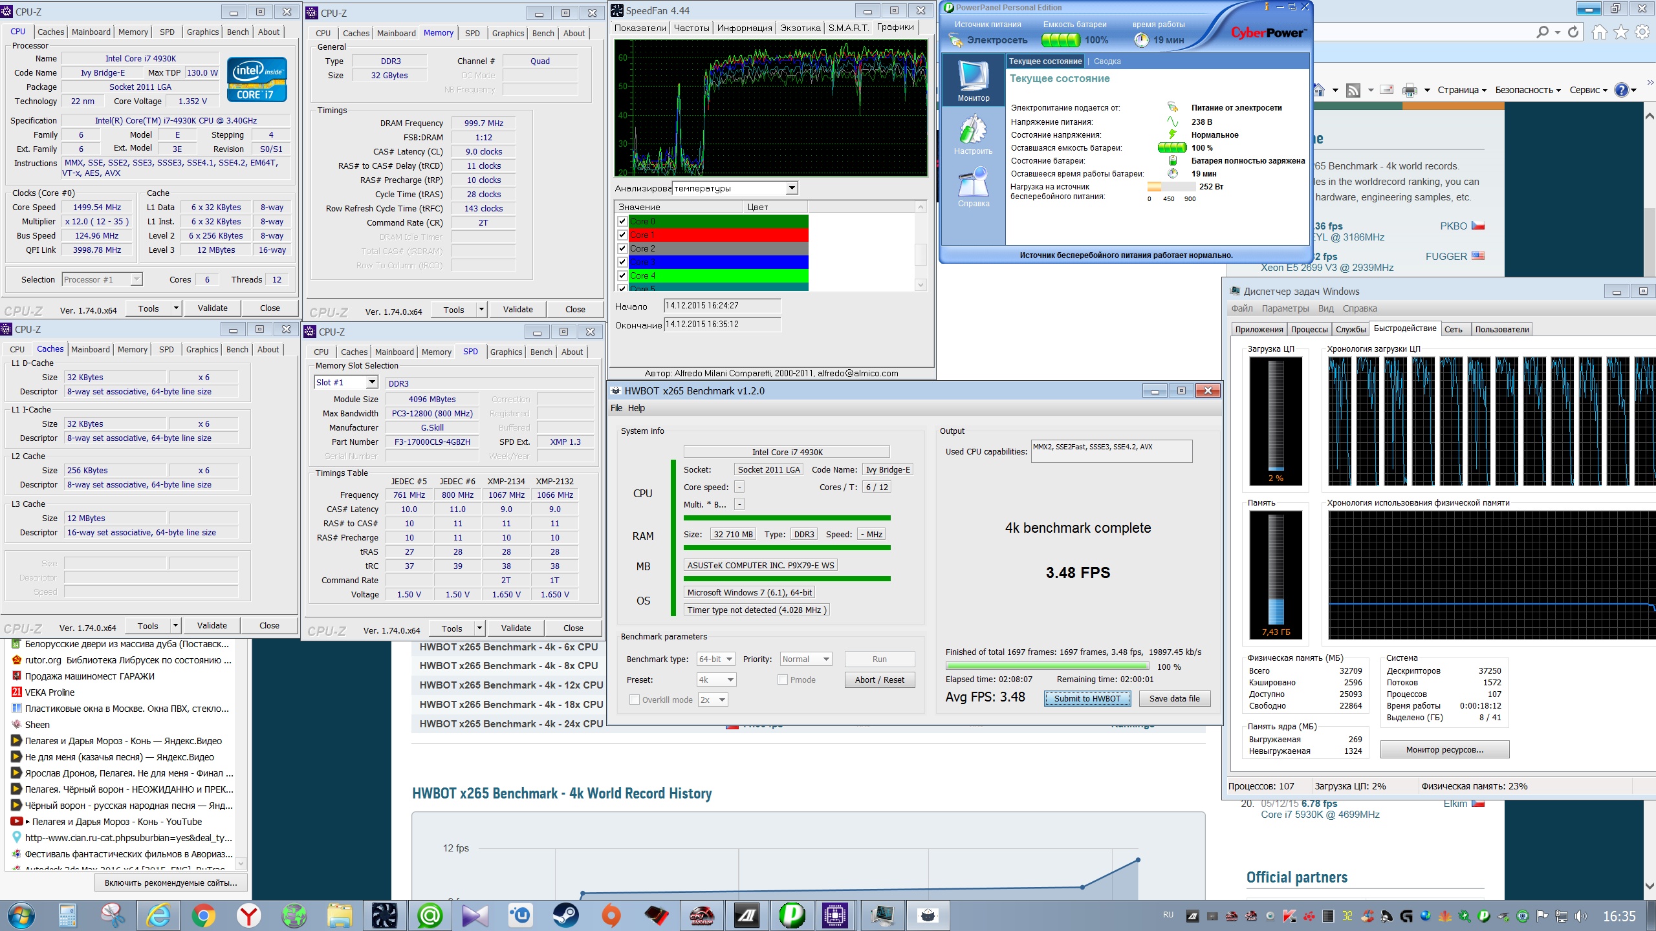
Task: Click the read mail icon in IE toolbar
Action: point(1386,90)
